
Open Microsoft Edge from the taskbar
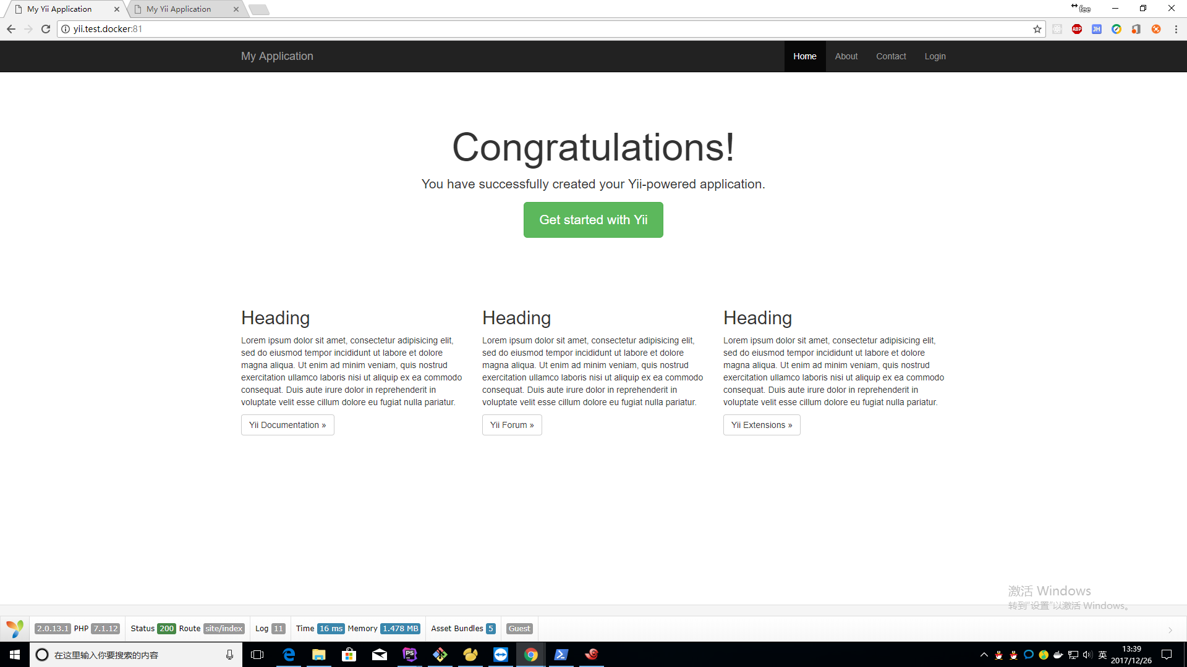[x=289, y=655]
